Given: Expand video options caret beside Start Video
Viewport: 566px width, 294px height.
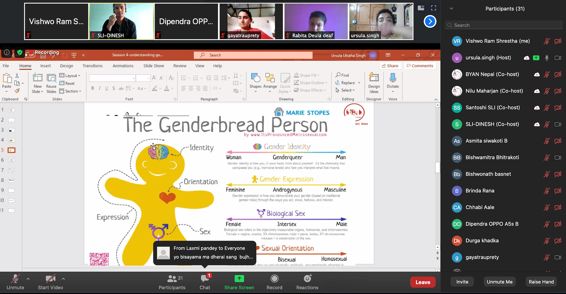Looking at the screenshot, I should (63, 279).
